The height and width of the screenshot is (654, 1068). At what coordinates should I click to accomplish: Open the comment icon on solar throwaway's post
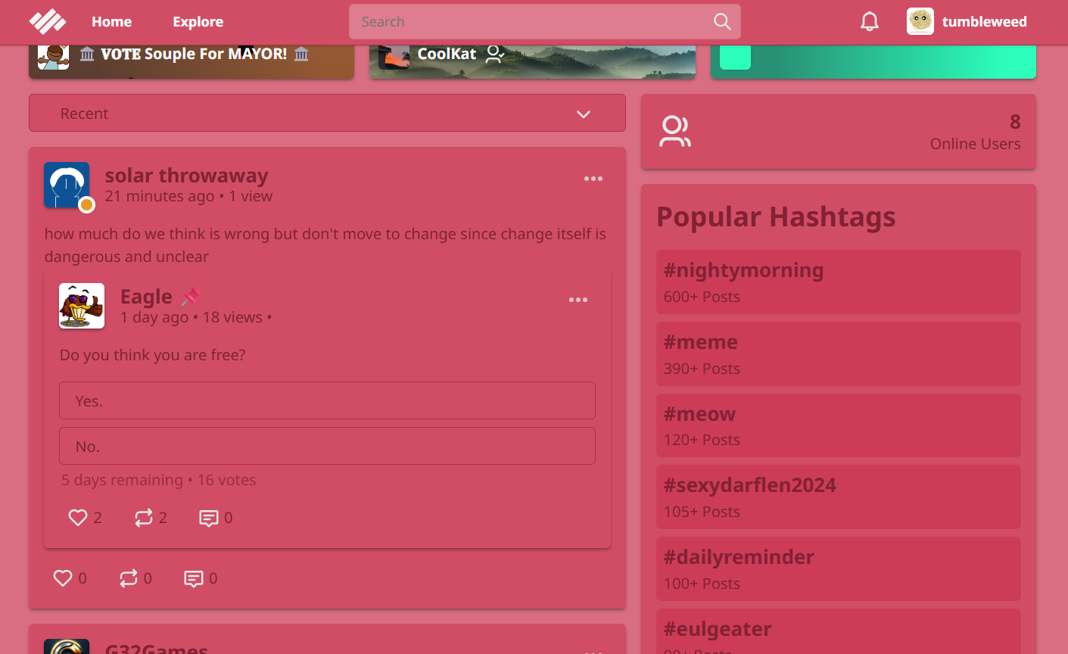pyautogui.click(x=194, y=578)
